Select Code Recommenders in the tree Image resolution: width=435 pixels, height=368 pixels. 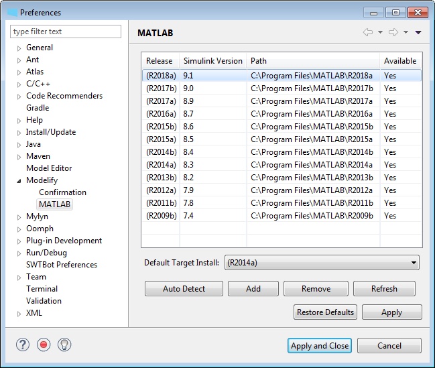point(64,96)
